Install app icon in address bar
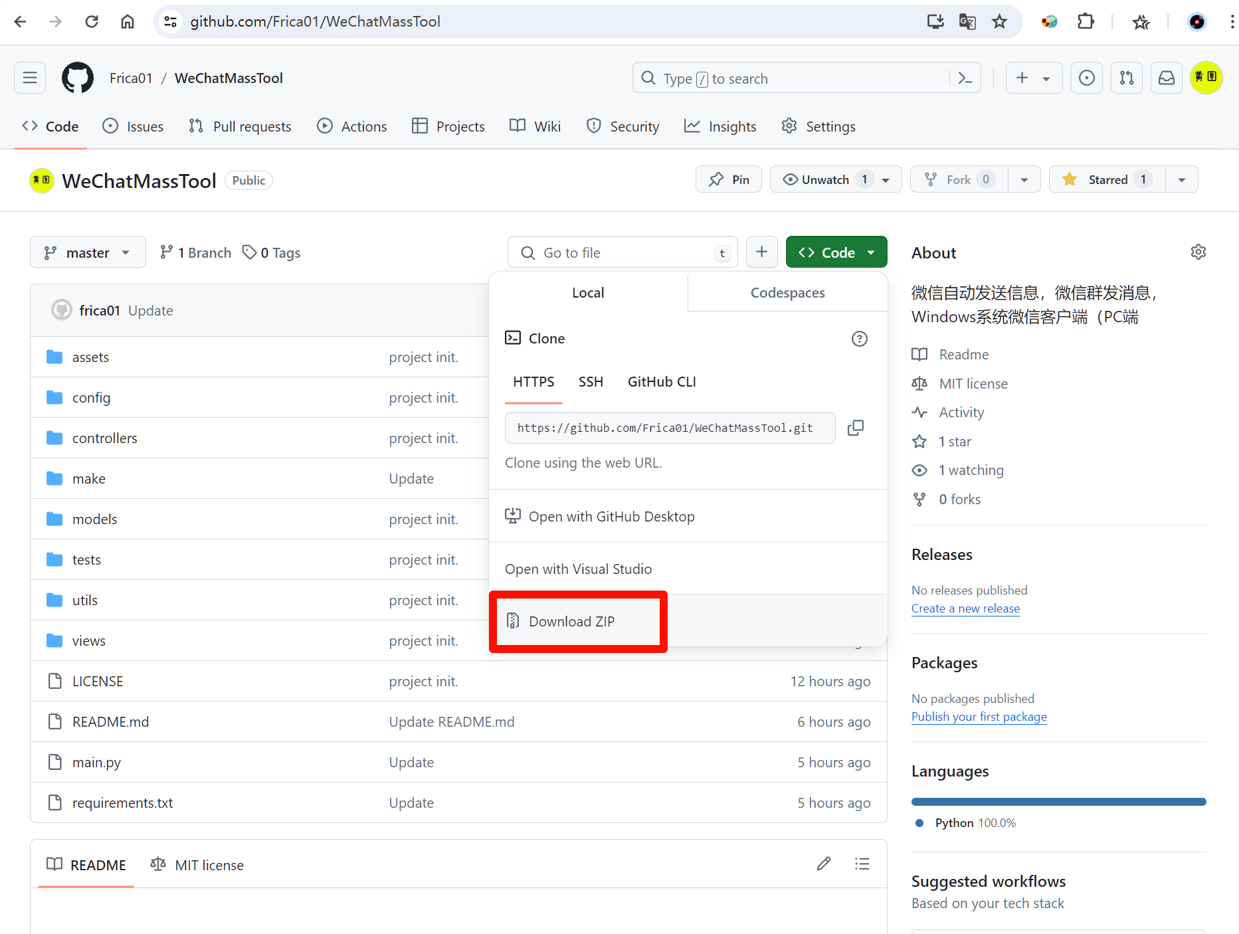 [x=935, y=22]
